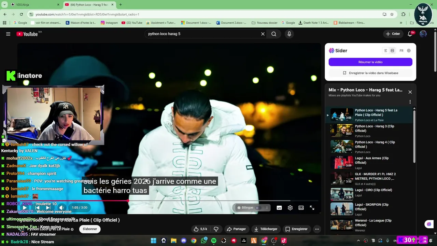Open Mix playlist three-dot menu
437x246 pixels.
click(410, 102)
